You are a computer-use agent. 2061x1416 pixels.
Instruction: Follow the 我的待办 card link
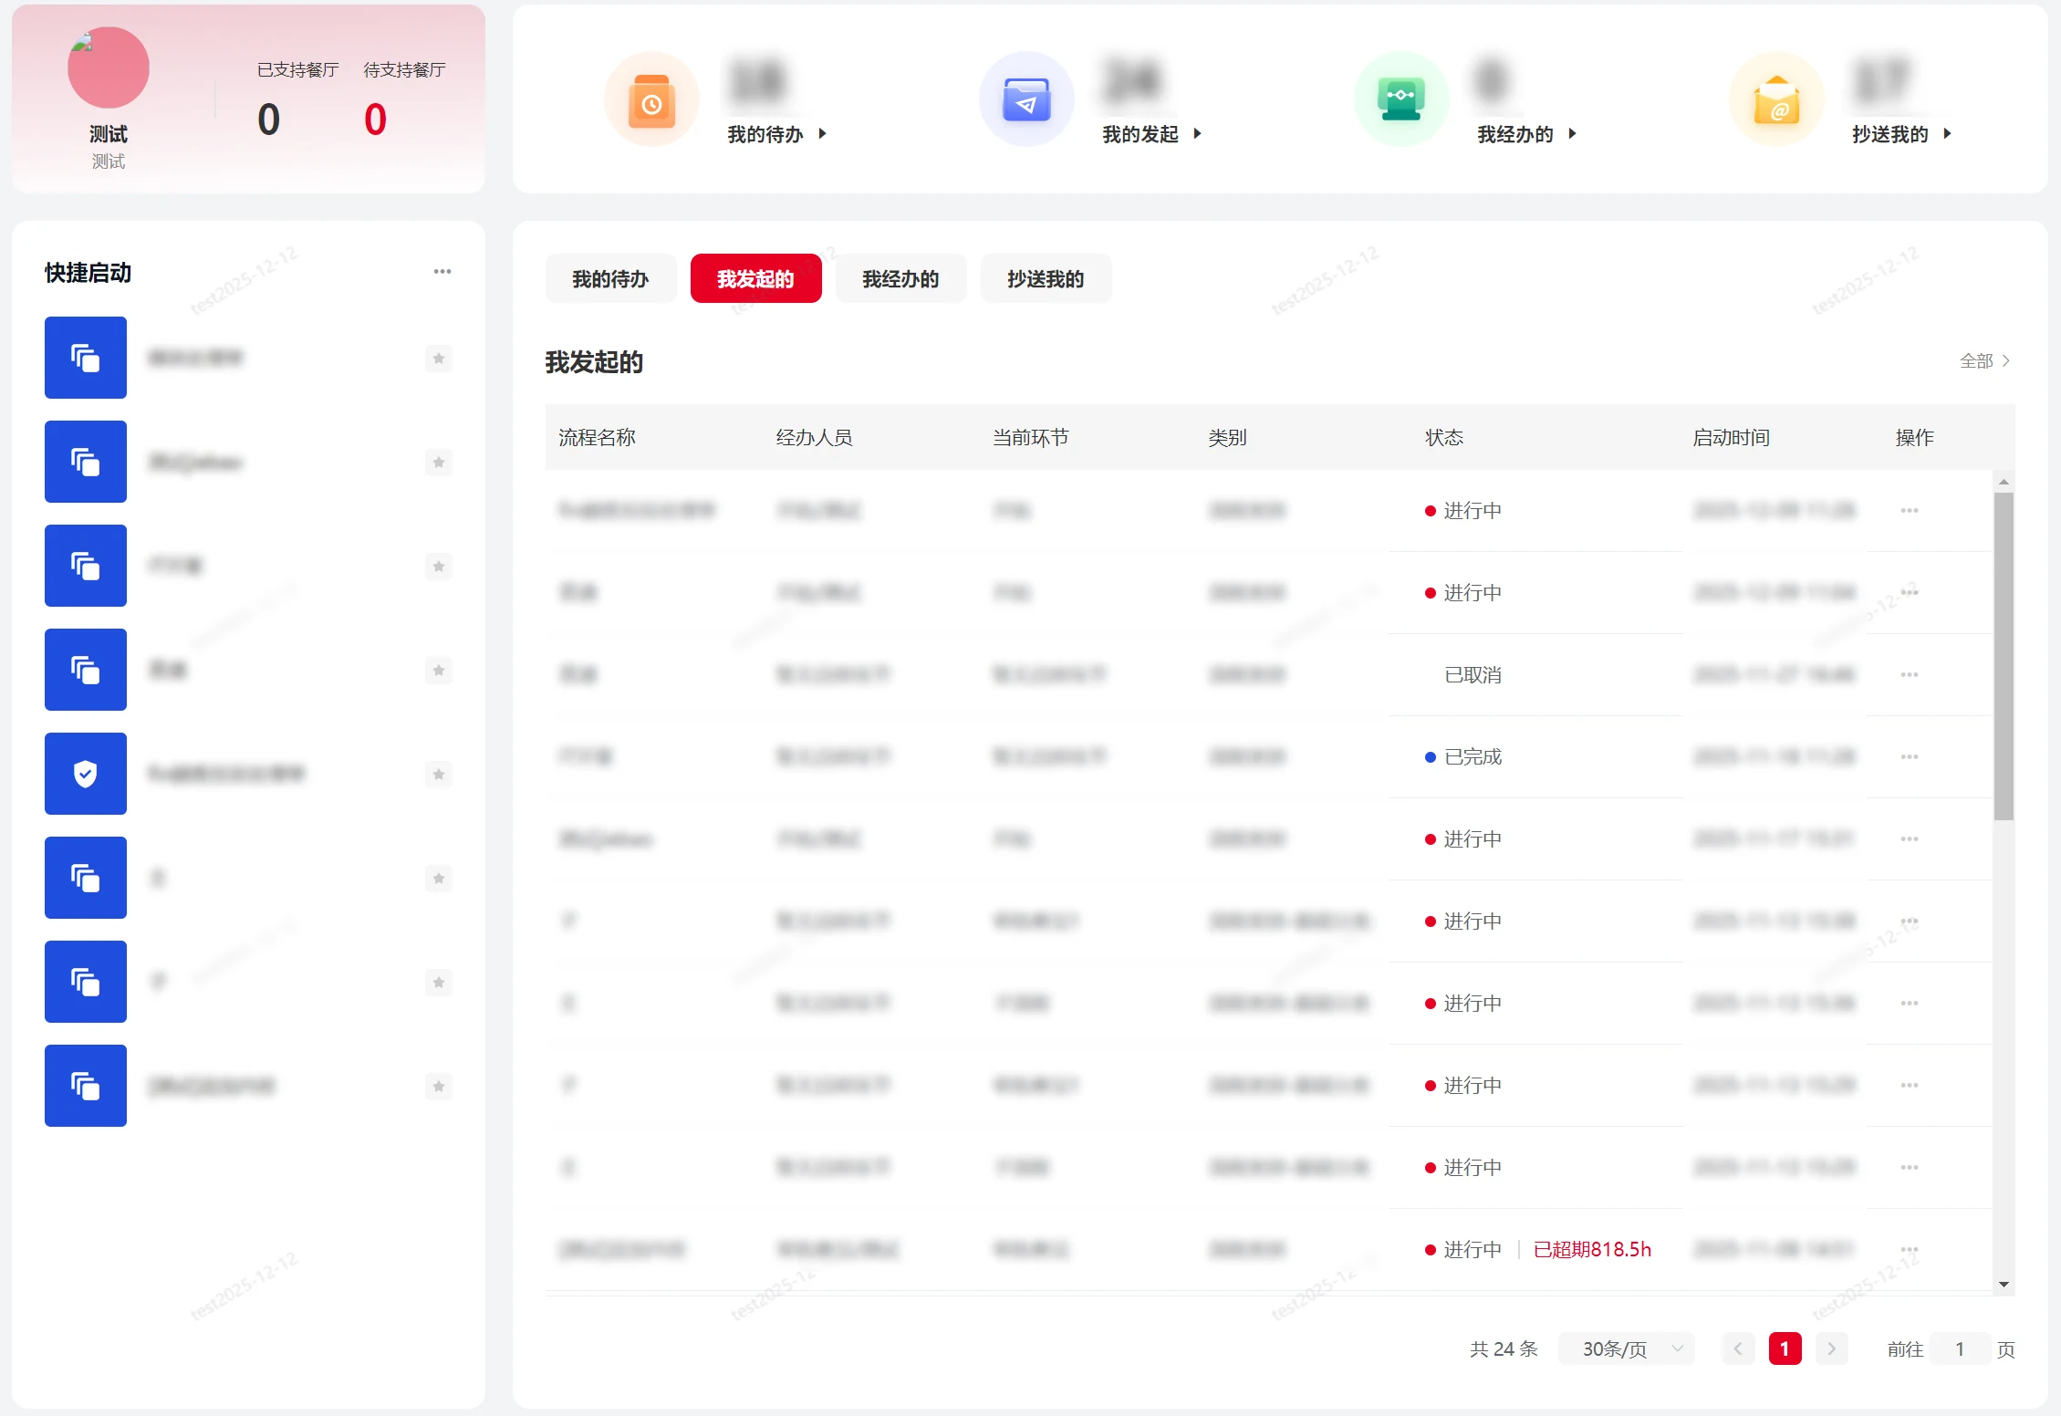click(x=776, y=134)
